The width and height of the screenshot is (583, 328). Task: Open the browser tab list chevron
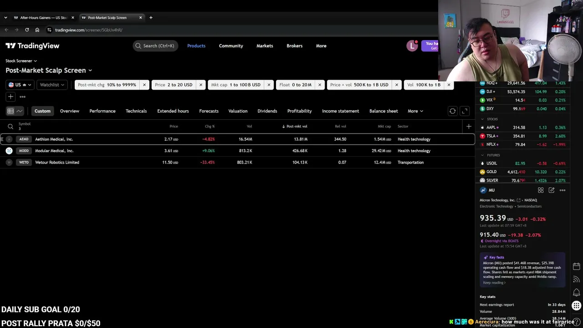(x=5, y=18)
